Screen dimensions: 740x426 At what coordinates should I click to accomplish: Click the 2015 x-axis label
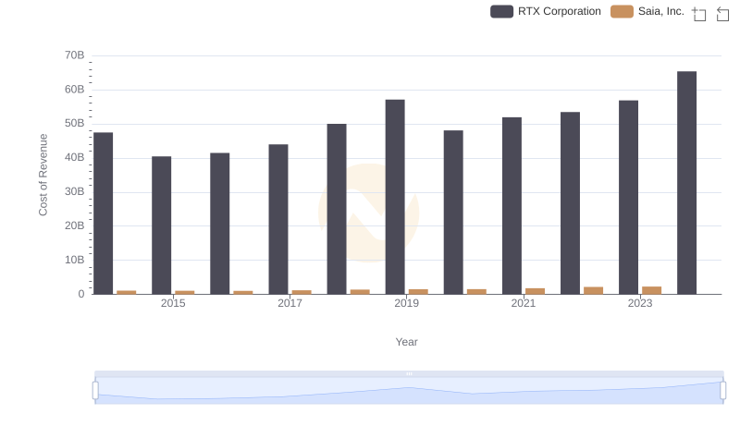tap(173, 303)
